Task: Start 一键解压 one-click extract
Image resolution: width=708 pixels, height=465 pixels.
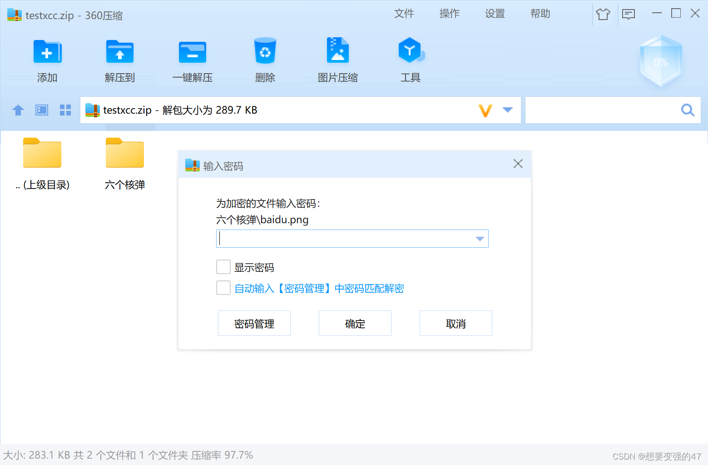Action: [193, 52]
